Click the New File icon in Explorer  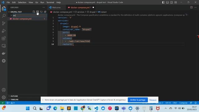[34, 12]
